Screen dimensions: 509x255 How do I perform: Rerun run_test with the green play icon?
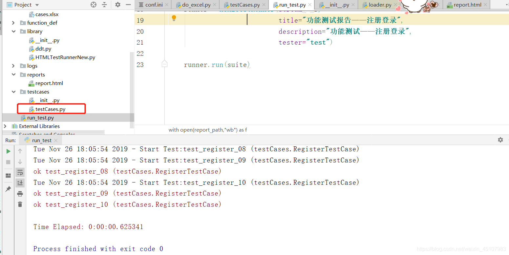(9, 151)
